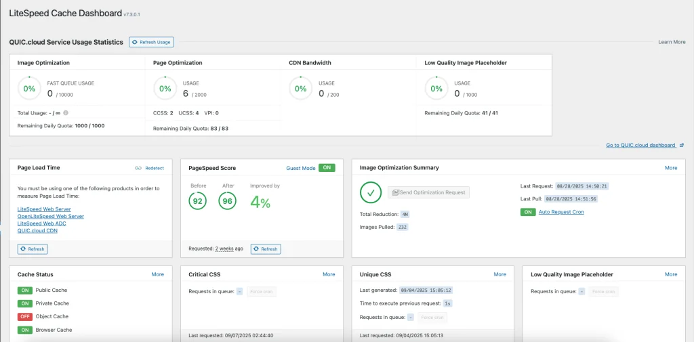Toggle the Guest Mode ON switch
694x342 pixels.
[327, 168]
